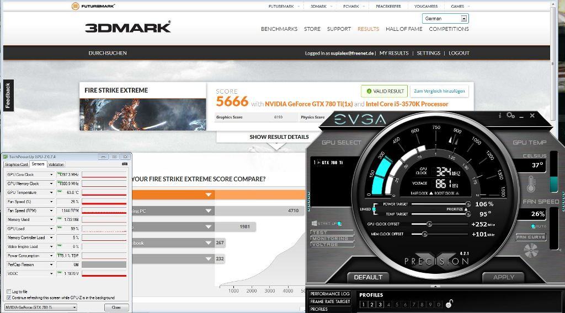Click the Futuremark logo icon
This screenshot has width=565, height=313.
[x=75, y=6]
